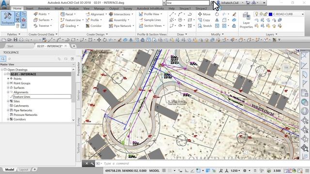Toggle the layer freeze sun icon
310x174 pixels.
[261, 14]
